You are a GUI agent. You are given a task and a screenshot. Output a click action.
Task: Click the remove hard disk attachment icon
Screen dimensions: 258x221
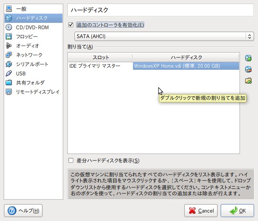[248, 69]
